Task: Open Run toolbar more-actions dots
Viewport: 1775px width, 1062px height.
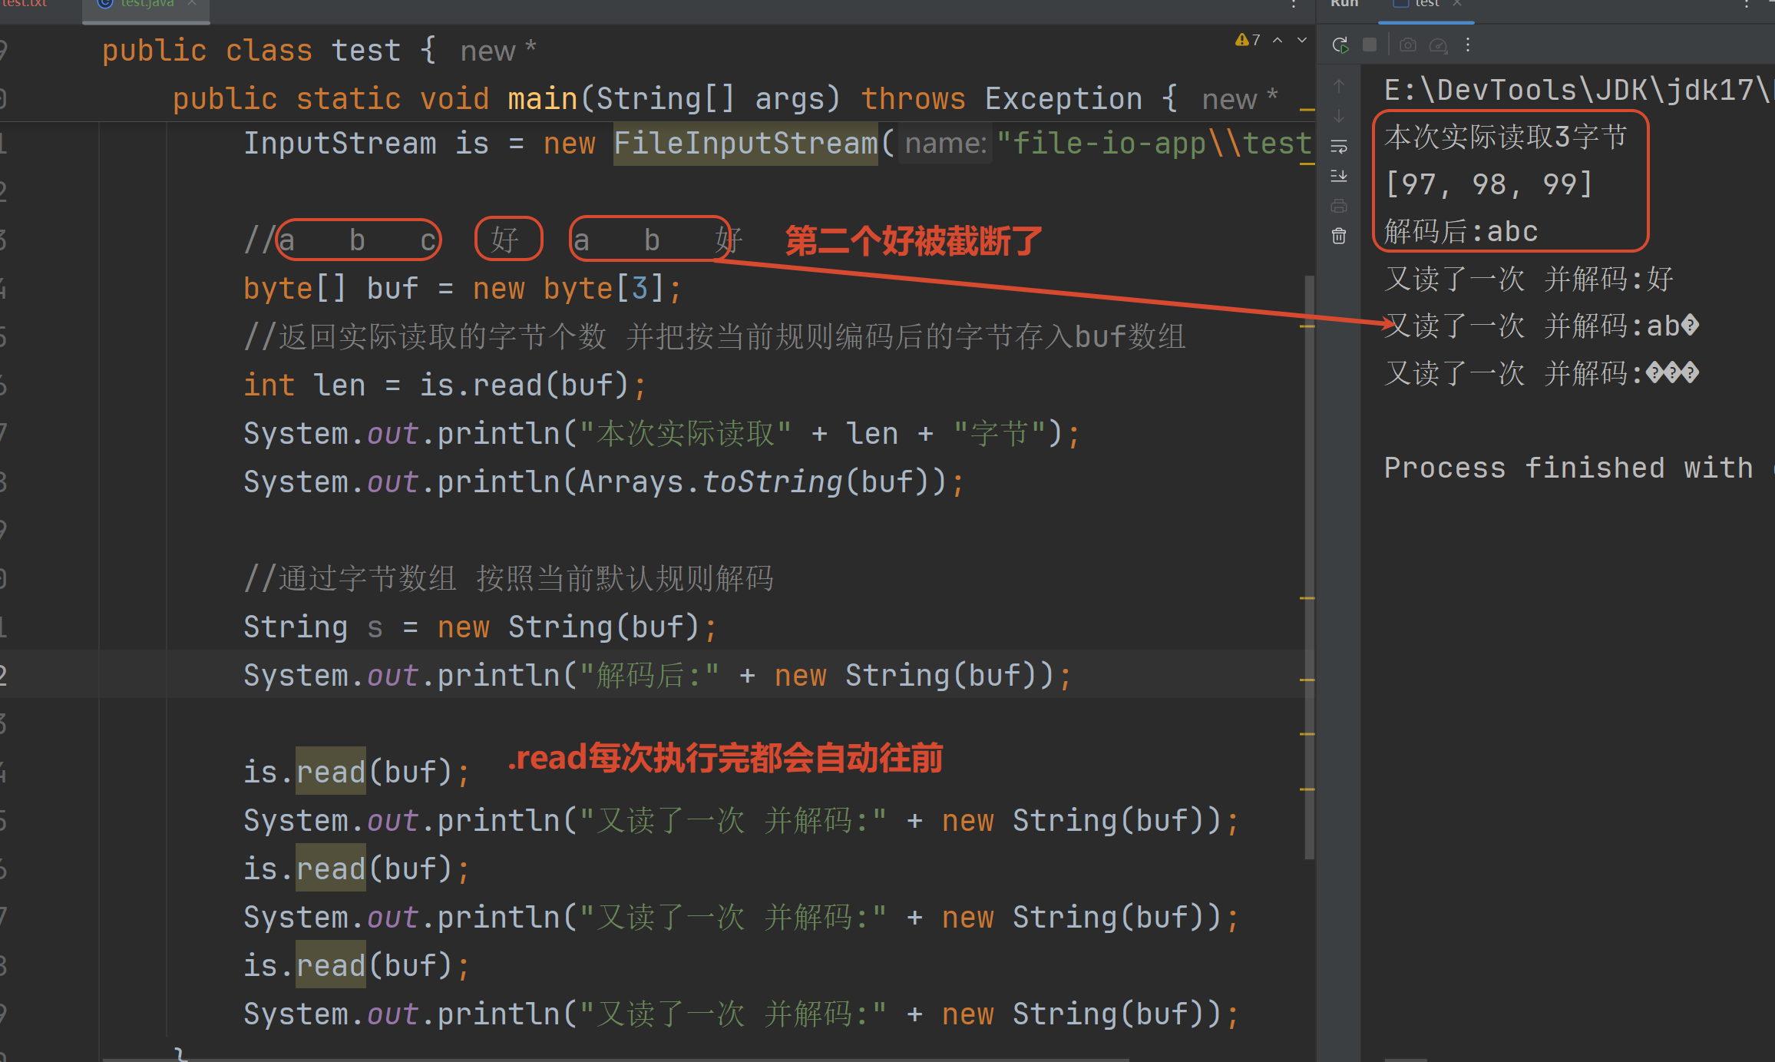Action: pos(1468,45)
